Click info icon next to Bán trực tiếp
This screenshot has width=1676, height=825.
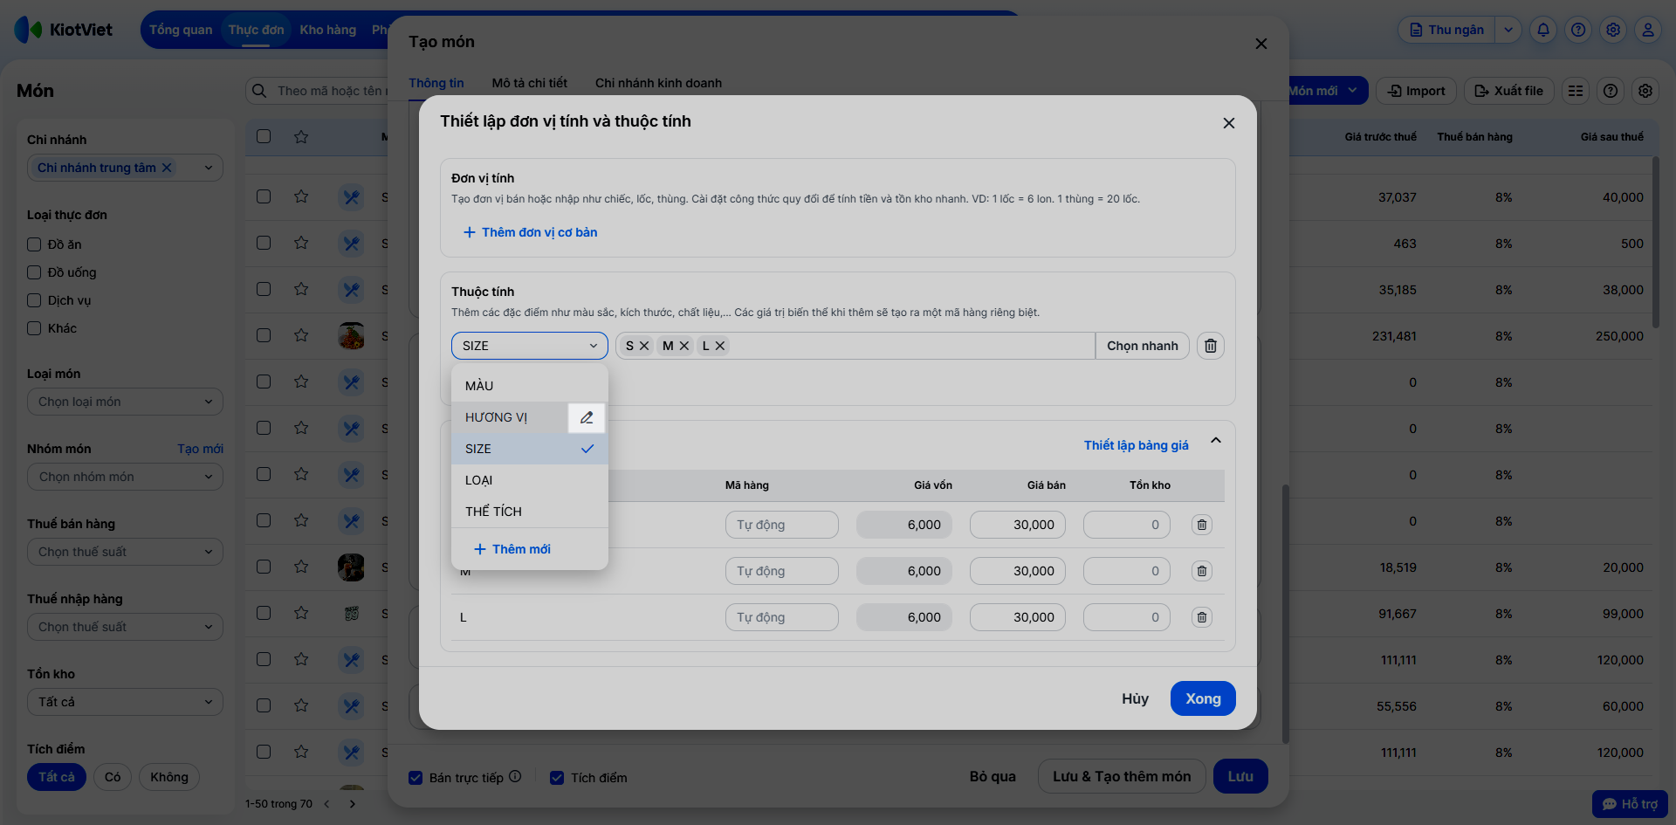515,776
